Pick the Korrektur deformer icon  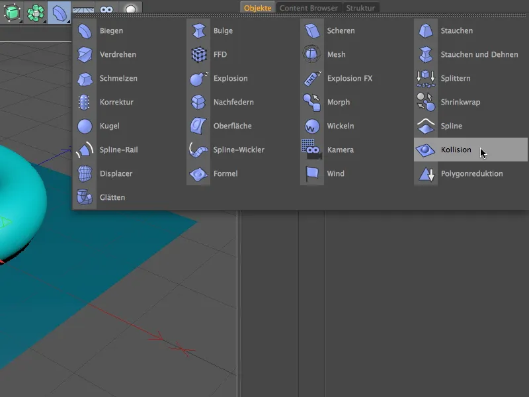click(x=85, y=103)
